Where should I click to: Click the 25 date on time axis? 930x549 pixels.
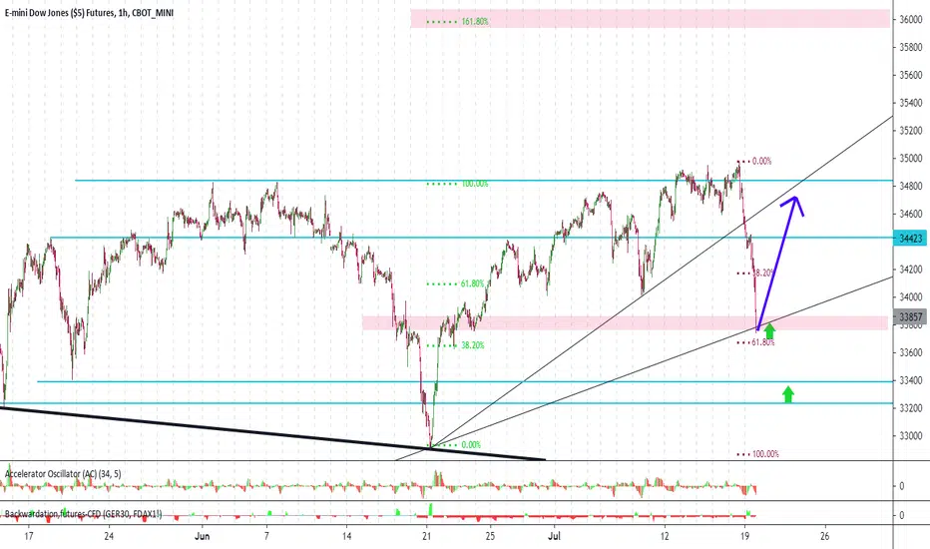490,536
